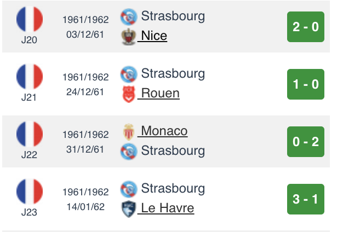Click Strasbourg name in the Rouen match
Viewport: 343px width, 232px height.
(x=173, y=73)
